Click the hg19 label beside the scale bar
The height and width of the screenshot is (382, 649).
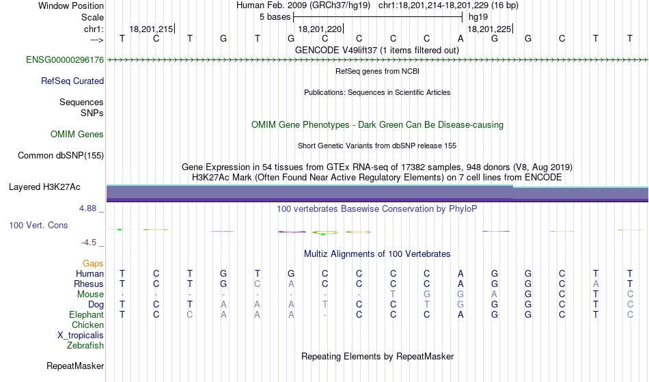478,17
